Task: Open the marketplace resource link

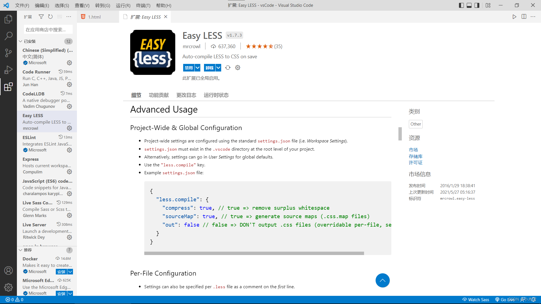Action: click(413, 150)
